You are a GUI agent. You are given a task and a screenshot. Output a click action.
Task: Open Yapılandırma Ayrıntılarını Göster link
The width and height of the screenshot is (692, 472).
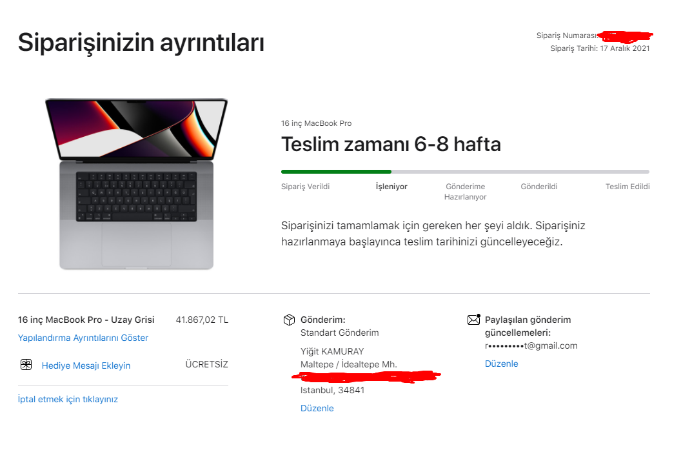[x=83, y=338]
